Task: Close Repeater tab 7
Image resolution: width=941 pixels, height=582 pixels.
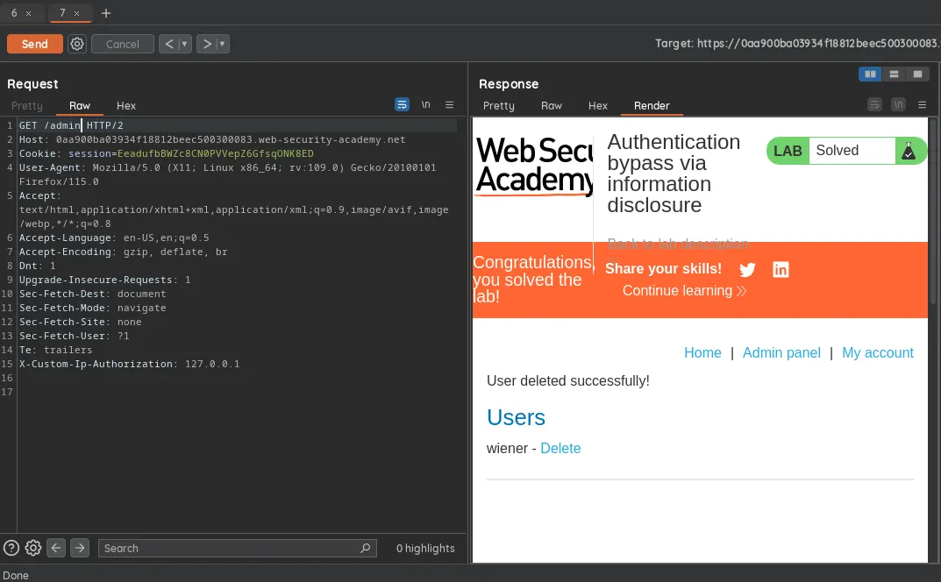Action: [77, 13]
